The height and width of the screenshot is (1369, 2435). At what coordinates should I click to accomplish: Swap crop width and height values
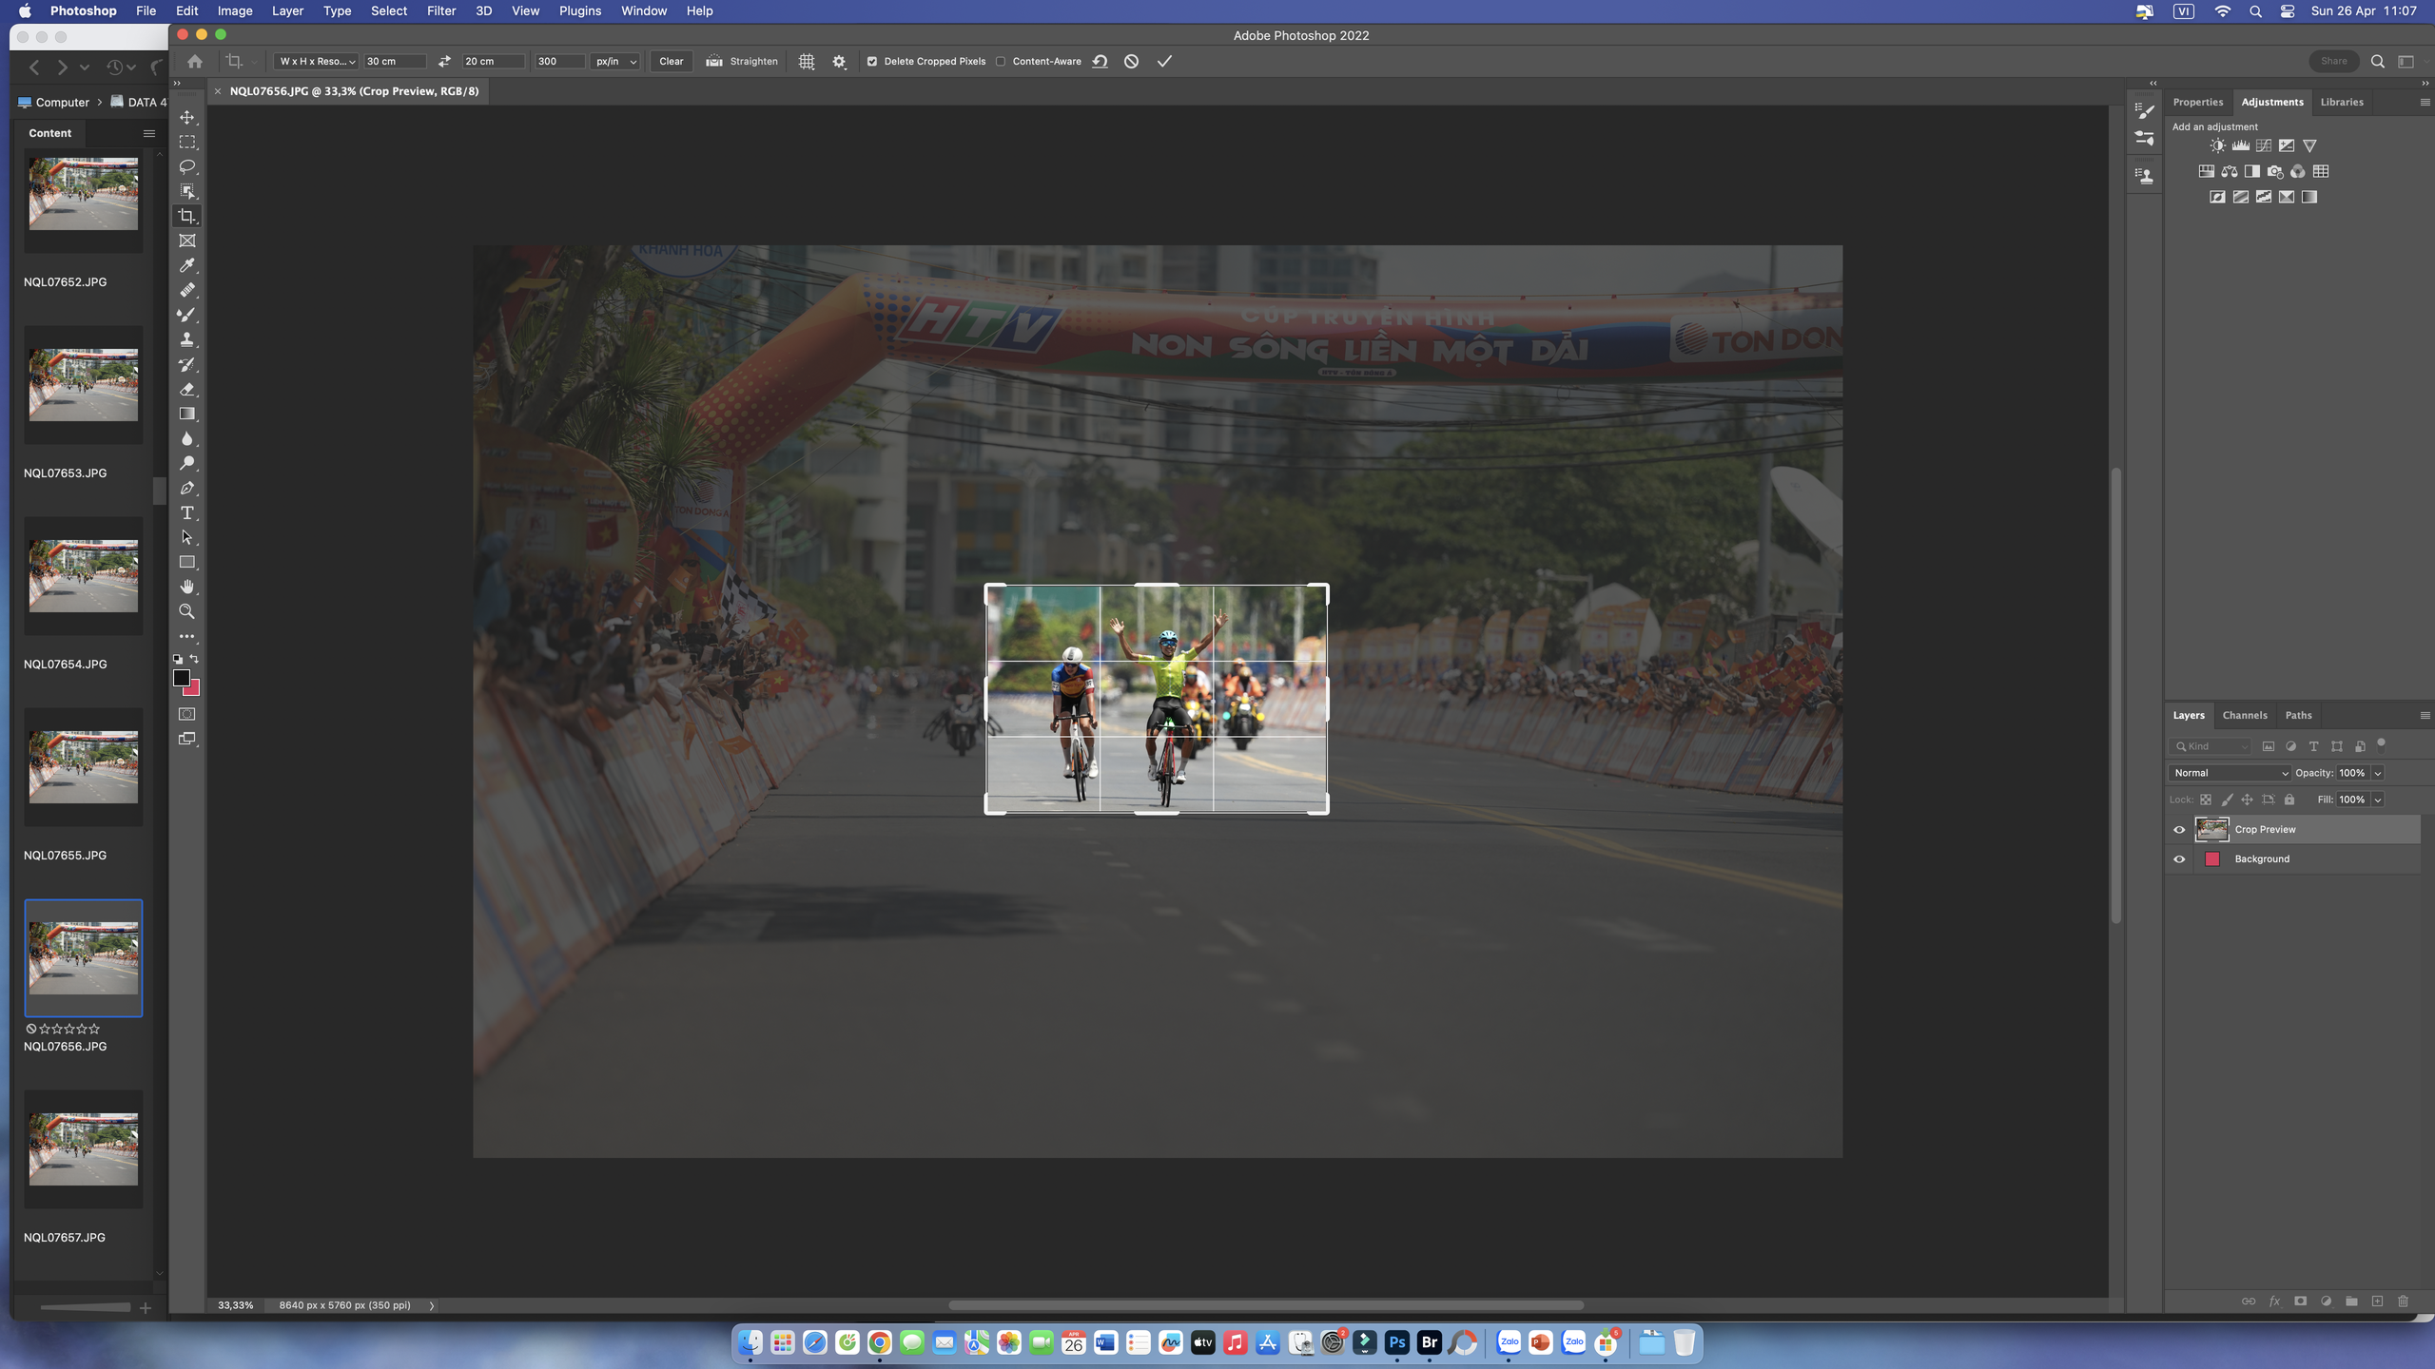click(444, 61)
